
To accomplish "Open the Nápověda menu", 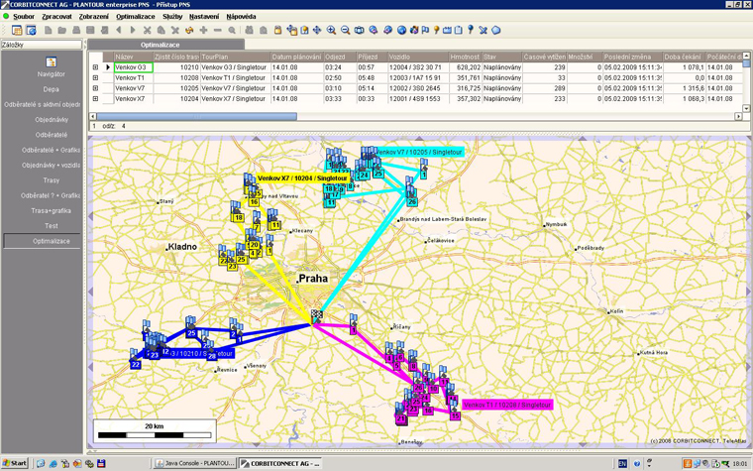I will [x=241, y=16].
